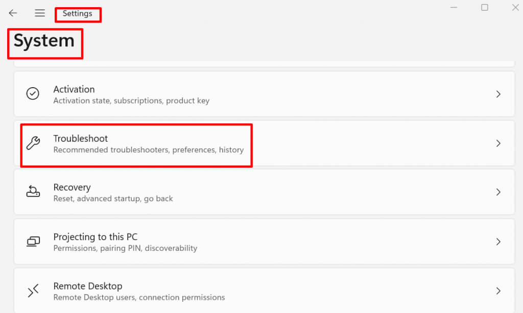This screenshot has width=523, height=313.
Task: Click the System page heading
Action: click(x=44, y=41)
